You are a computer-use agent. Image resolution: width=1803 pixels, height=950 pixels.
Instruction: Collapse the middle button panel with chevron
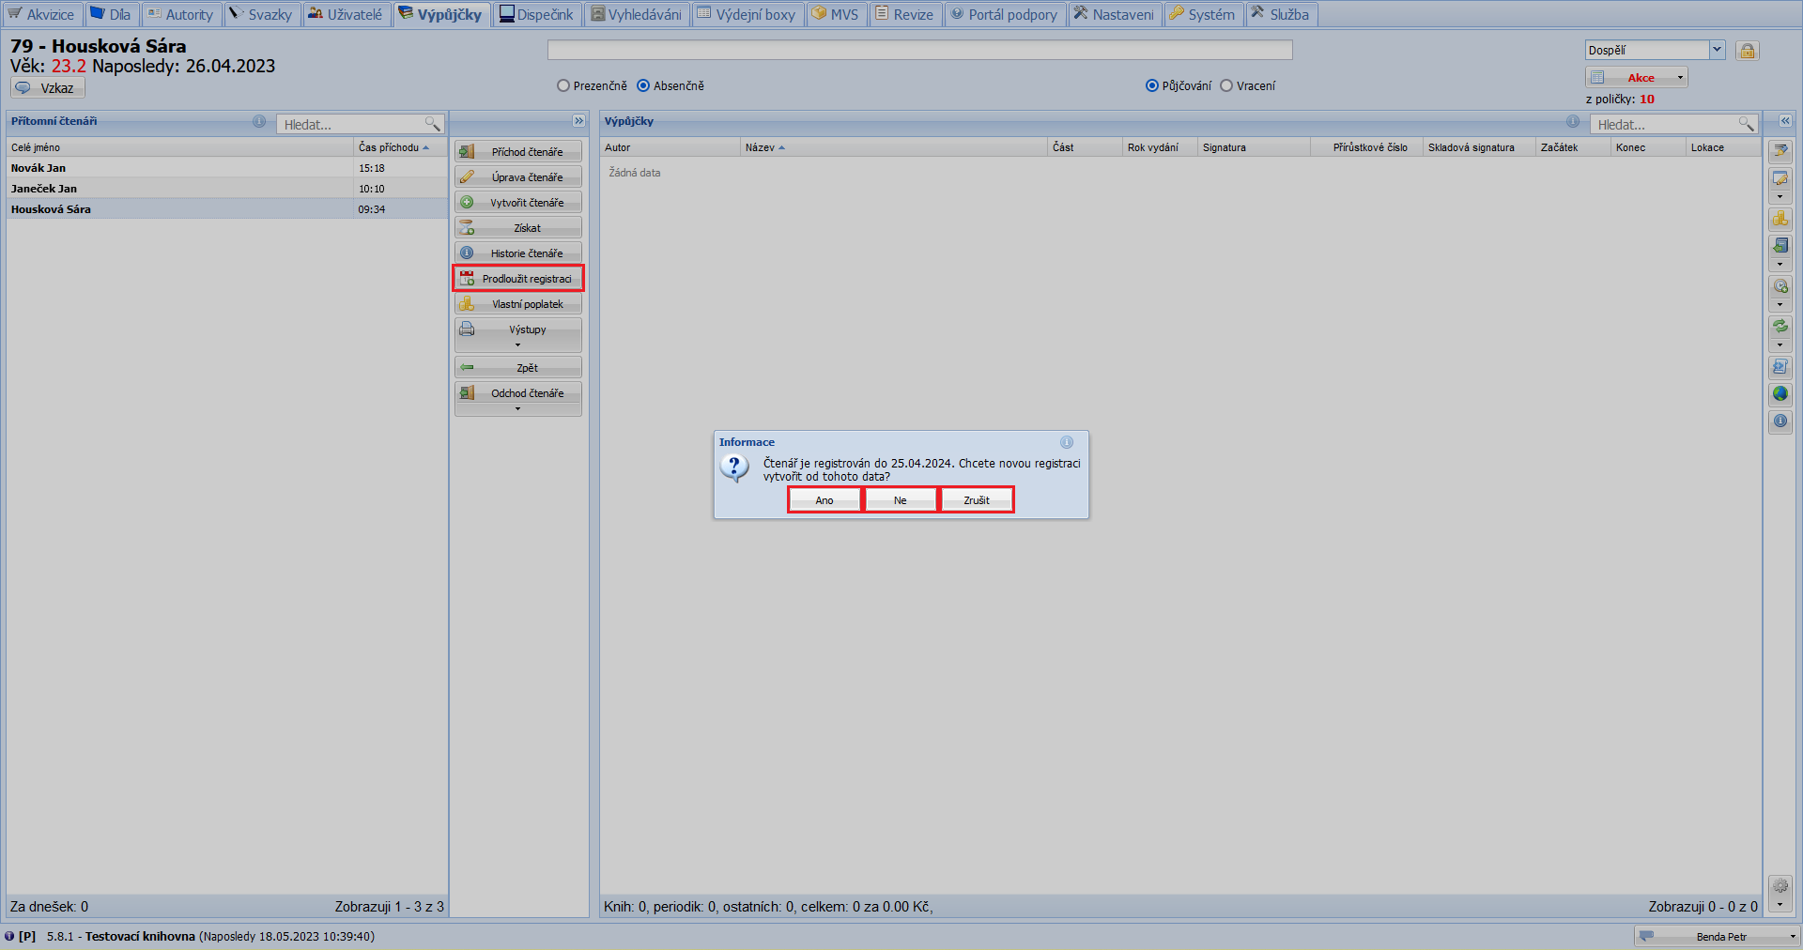coord(578,121)
